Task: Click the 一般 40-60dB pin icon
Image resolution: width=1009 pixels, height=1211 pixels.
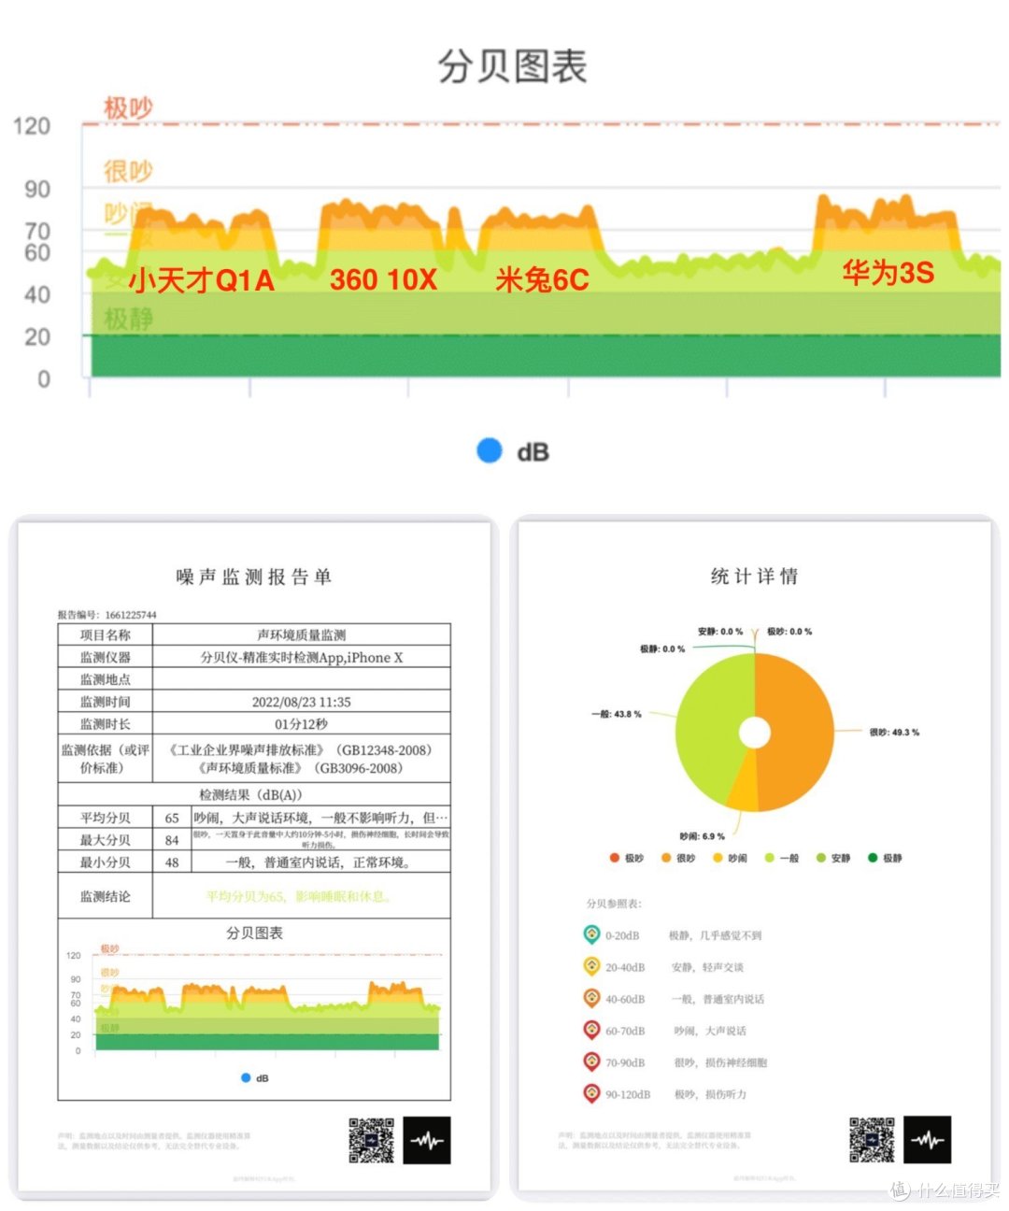Action: tap(592, 999)
